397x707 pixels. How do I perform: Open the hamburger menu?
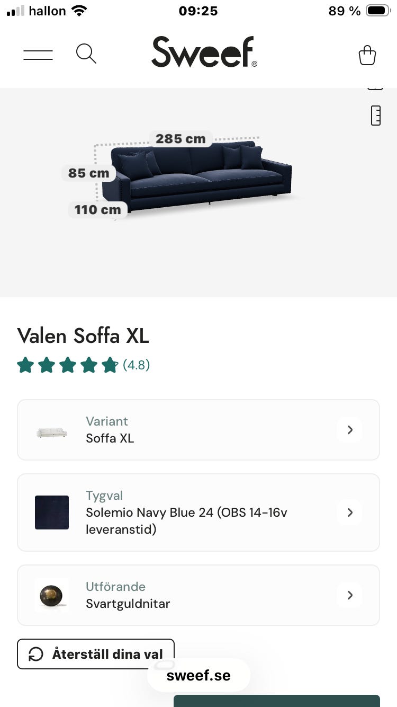(38, 54)
